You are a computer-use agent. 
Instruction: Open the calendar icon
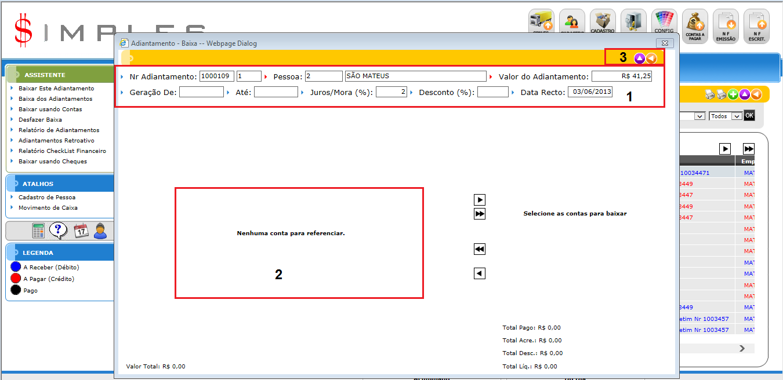[81, 231]
